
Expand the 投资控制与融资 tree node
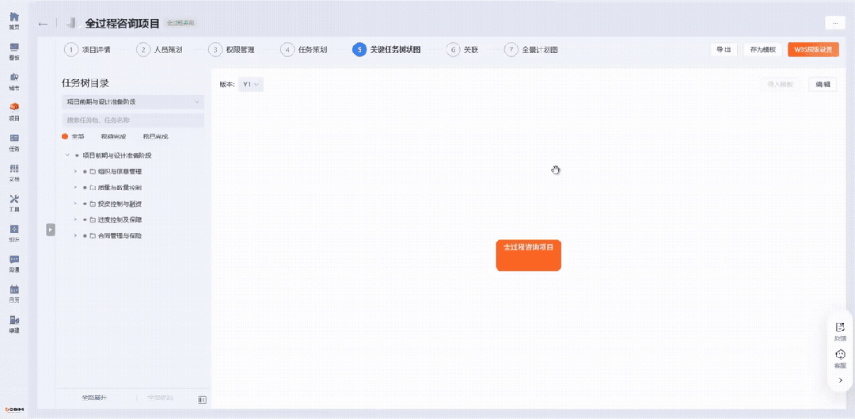(x=75, y=204)
